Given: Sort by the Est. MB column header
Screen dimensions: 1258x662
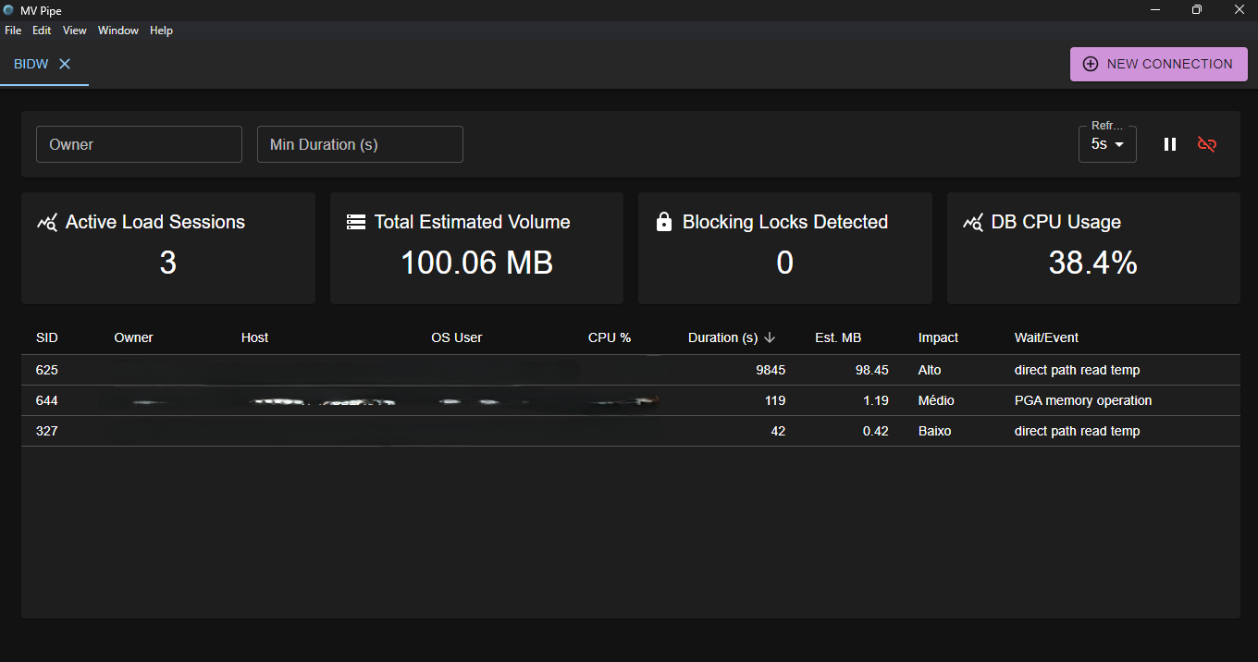Looking at the screenshot, I should tap(838, 337).
